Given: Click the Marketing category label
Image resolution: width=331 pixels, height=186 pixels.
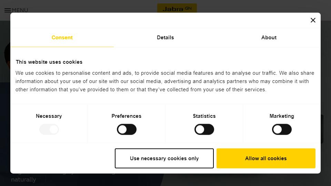Looking at the screenshot, I should [282, 116].
